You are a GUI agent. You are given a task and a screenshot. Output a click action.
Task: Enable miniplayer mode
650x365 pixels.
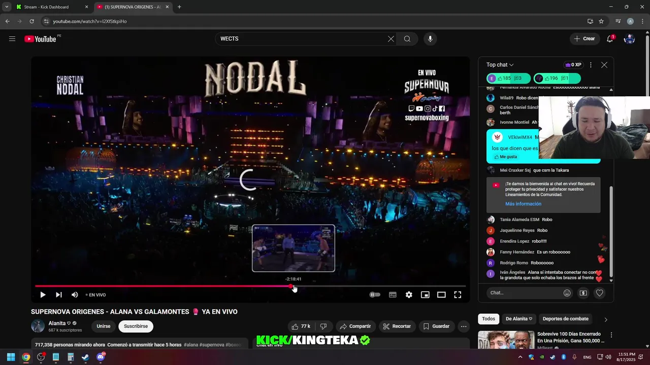(425, 295)
